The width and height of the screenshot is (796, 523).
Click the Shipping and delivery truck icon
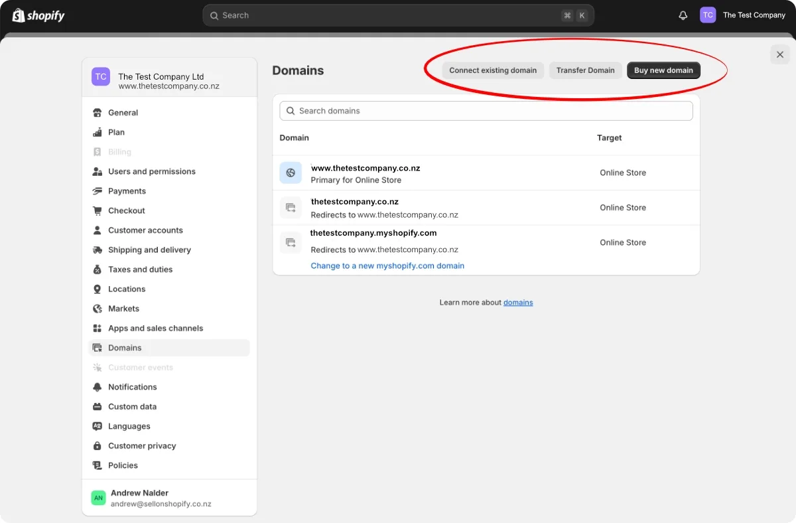(x=98, y=250)
